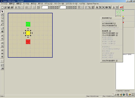Click the print icon in toolbar

tap(12, 7)
